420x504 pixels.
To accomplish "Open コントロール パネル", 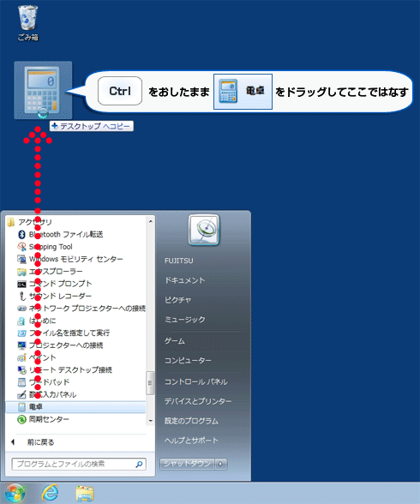I will (196, 381).
